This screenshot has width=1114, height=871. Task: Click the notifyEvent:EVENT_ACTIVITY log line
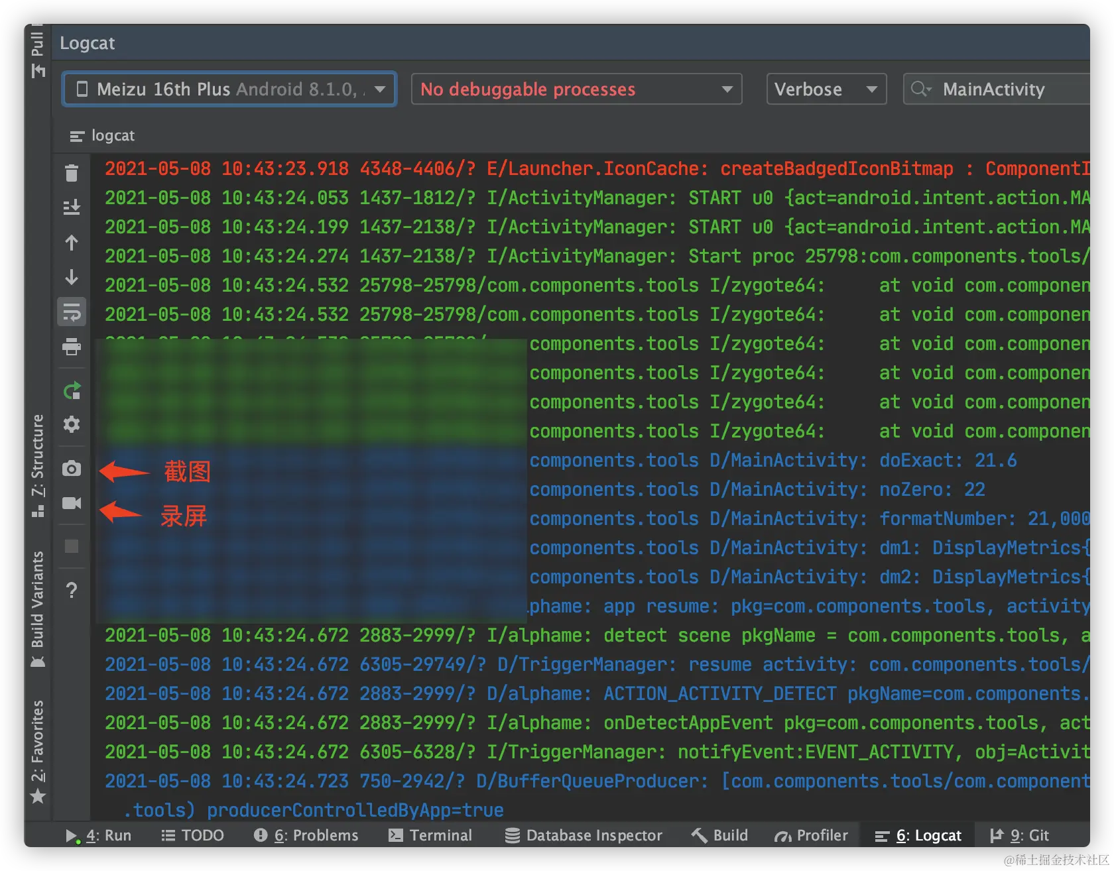click(x=597, y=752)
